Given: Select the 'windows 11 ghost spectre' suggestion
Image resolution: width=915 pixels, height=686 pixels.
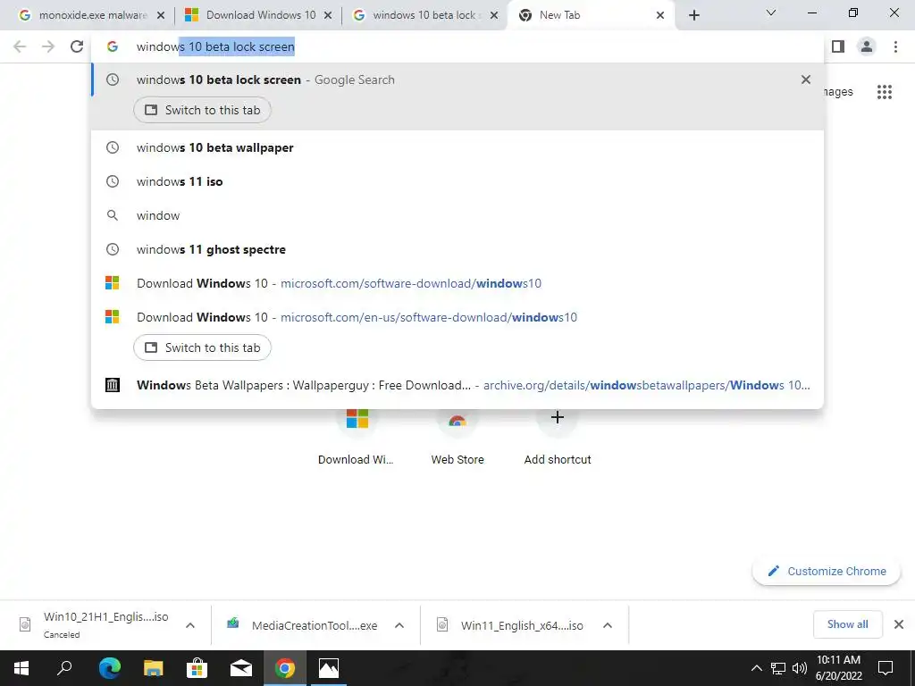Looking at the screenshot, I should [457, 249].
